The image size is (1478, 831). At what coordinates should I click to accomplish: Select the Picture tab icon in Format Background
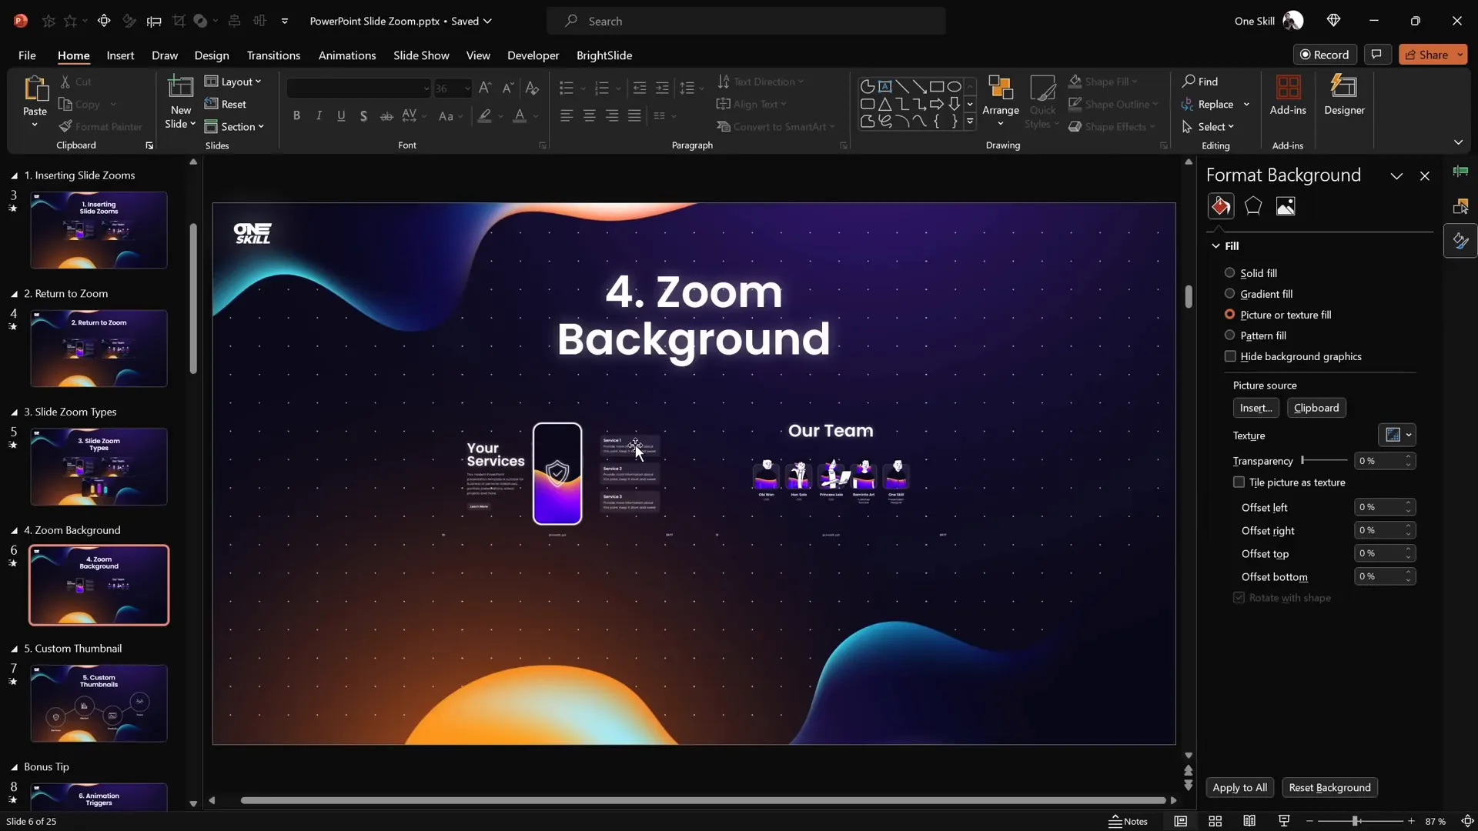point(1286,206)
